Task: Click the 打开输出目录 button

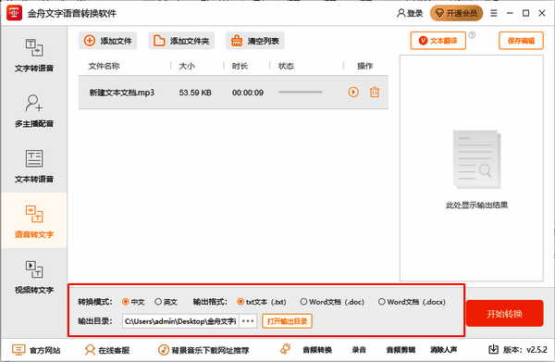Action: 287,321
